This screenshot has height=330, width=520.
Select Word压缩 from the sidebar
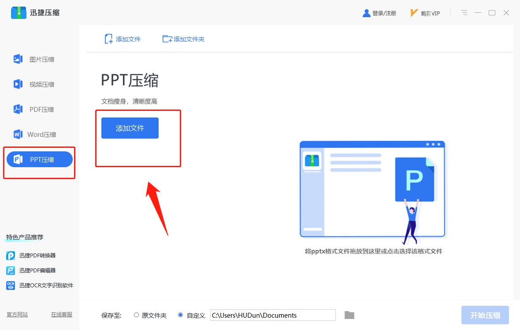(x=38, y=134)
